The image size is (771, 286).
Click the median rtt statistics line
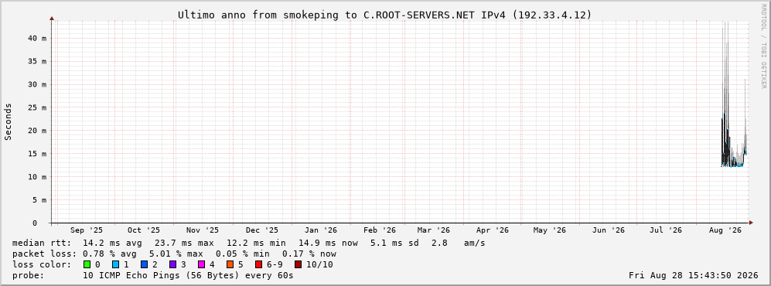pos(249,243)
